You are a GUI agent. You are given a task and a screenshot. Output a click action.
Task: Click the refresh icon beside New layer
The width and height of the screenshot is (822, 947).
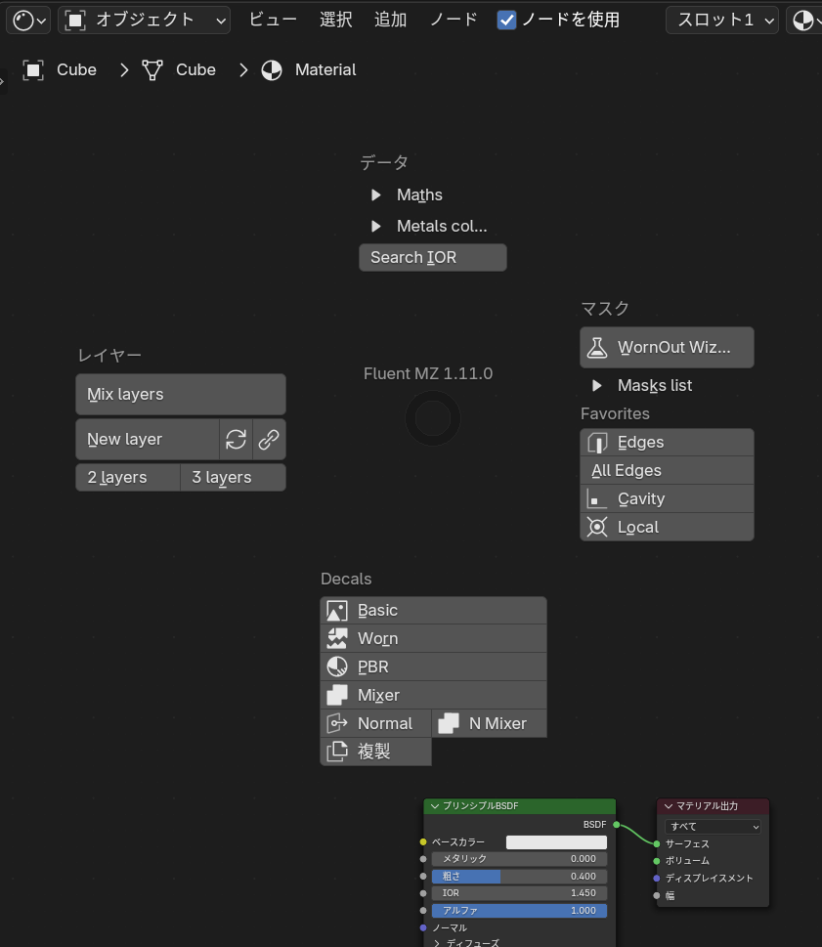tap(236, 440)
